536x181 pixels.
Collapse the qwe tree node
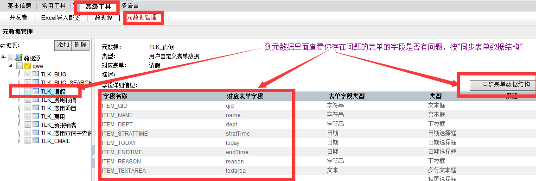[x=11, y=66]
